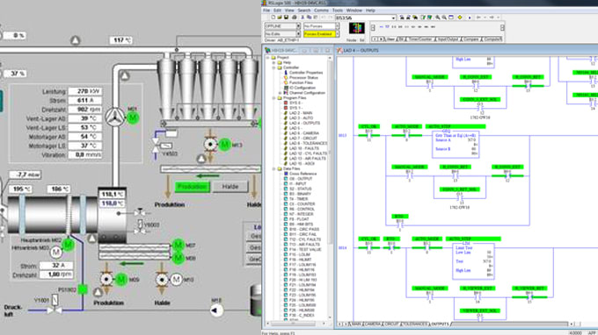598x335 pixels.
Task: Click Save diskette icon in toolbar
Action: 286,18
